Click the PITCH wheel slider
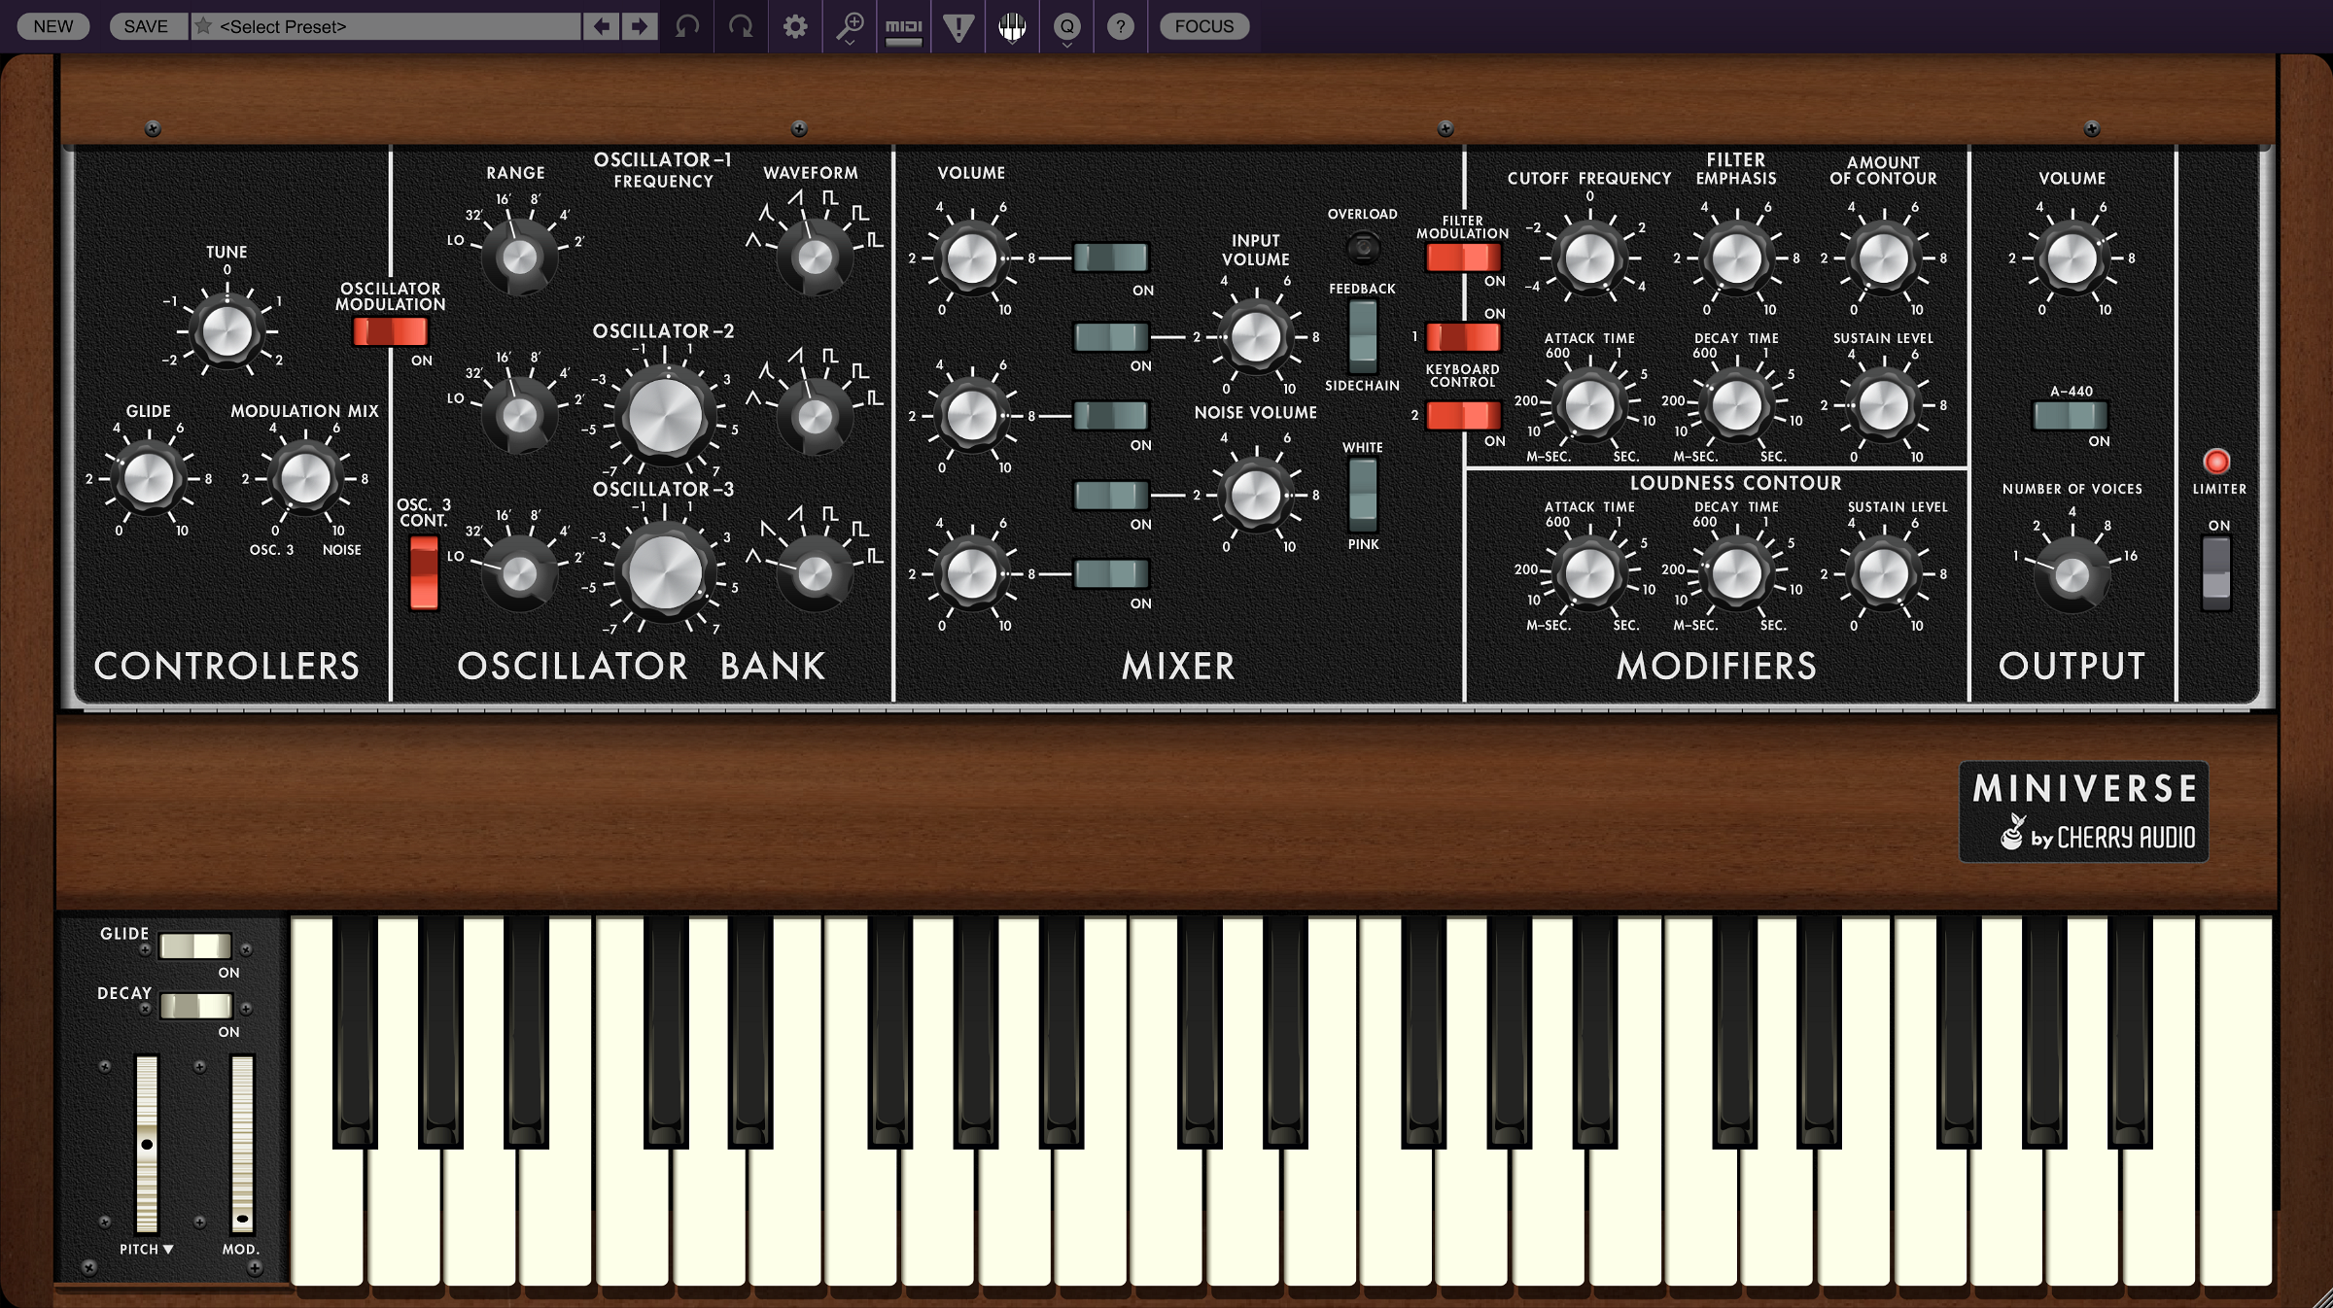 point(147,1144)
